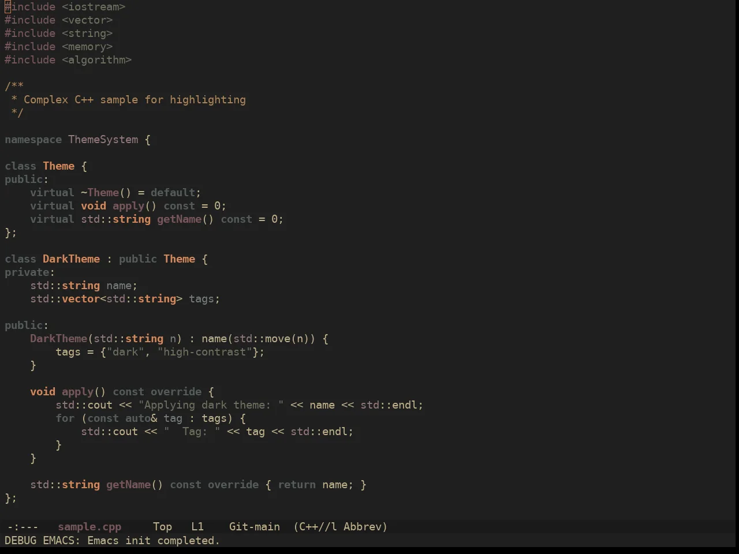Place cursor on '#include <algorithm>' line
The image size is (739, 554).
coord(68,60)
